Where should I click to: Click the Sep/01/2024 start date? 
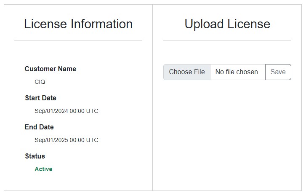point(51,111)
